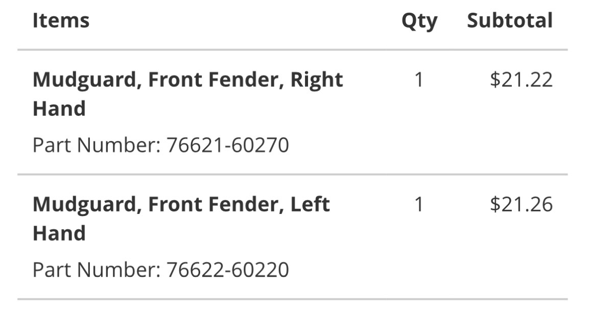
Task: Click the $21.26 subtotal amount
Action: pyautogui.click(x=521, y=205)
